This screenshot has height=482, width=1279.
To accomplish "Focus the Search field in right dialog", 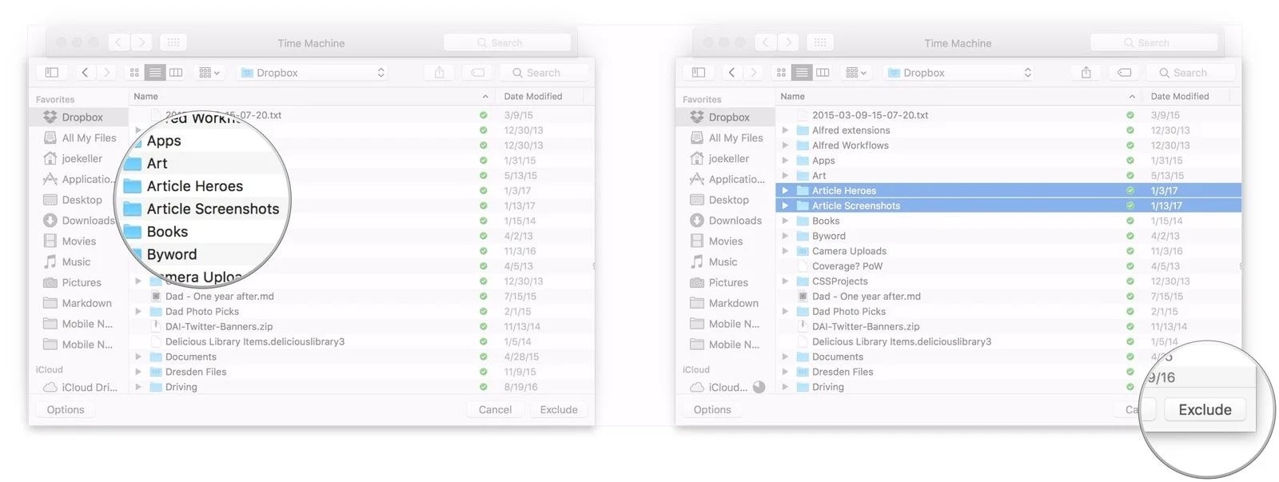I will (x=1191, y=73).
